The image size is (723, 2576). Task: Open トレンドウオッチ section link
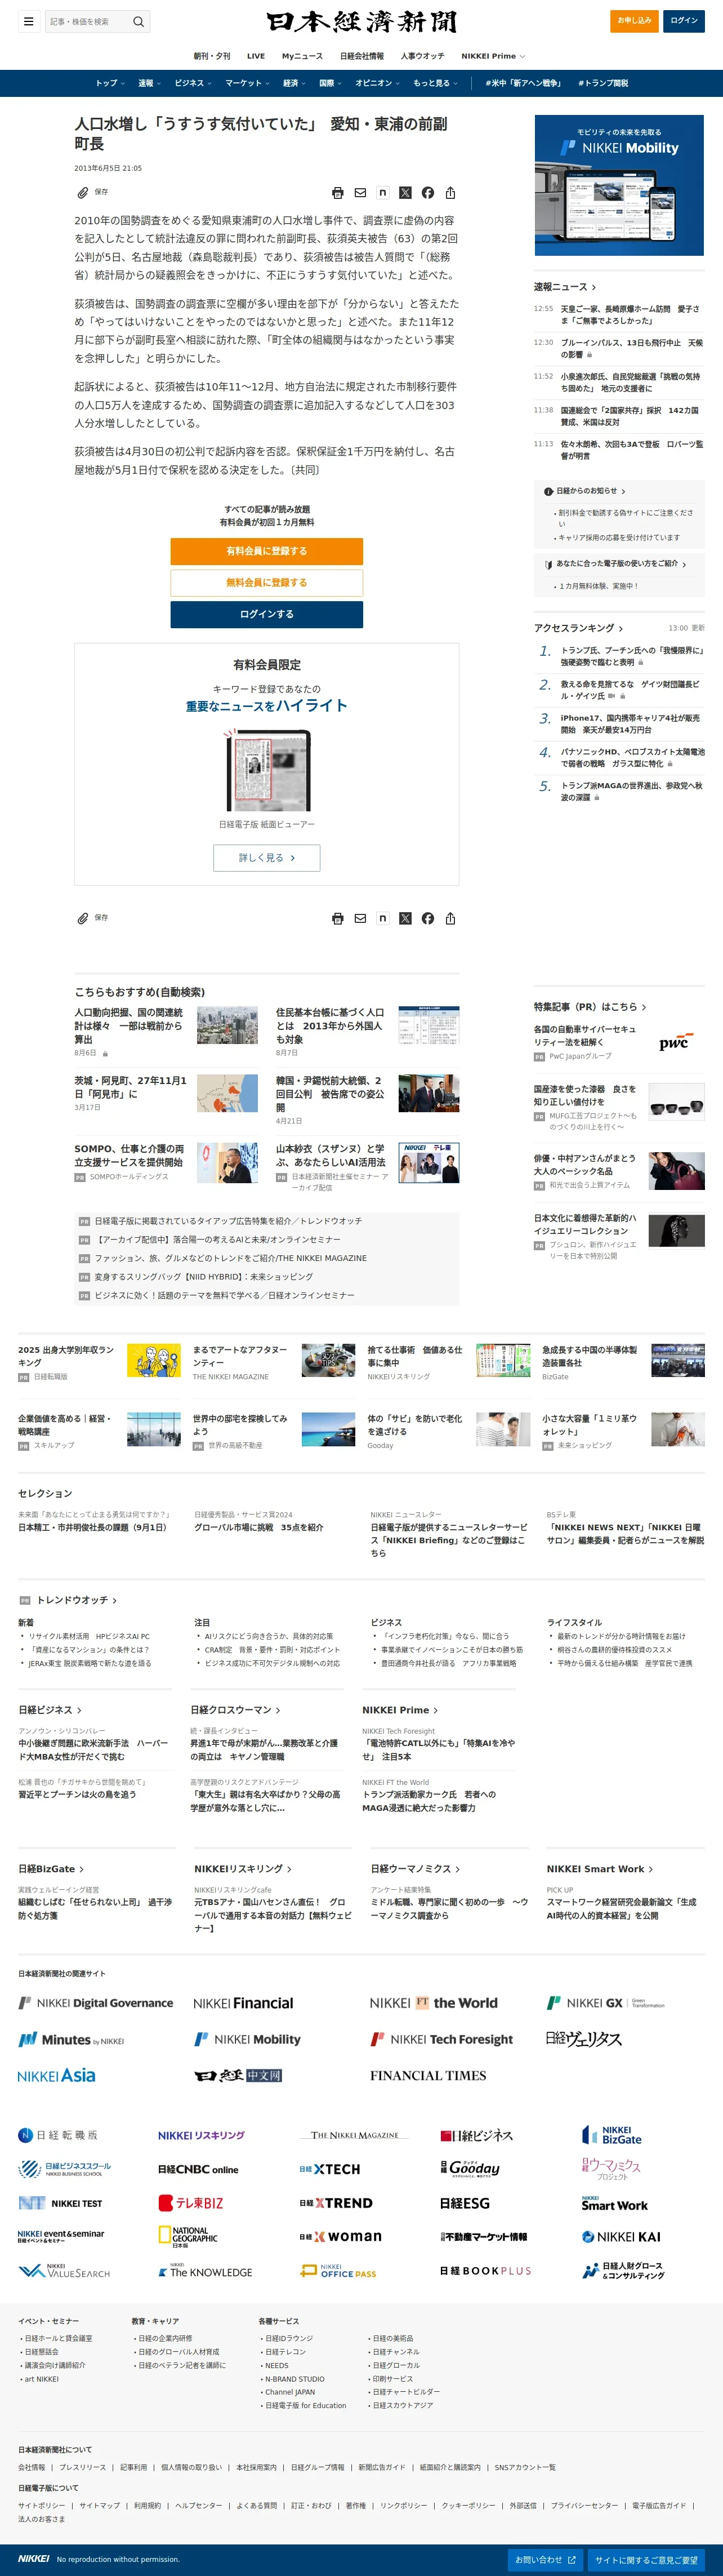coord(77,1600)
